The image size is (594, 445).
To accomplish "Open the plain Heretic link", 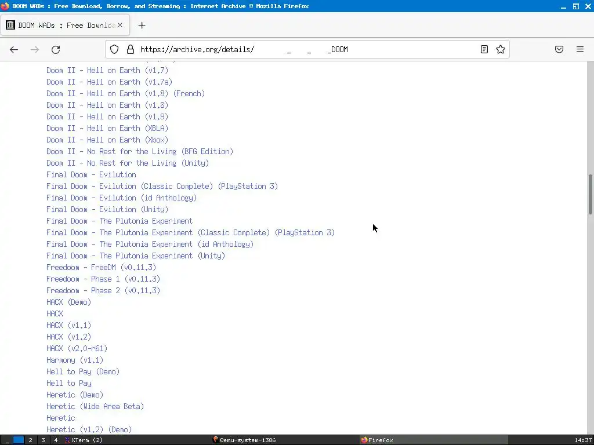I will click(60, 418).
